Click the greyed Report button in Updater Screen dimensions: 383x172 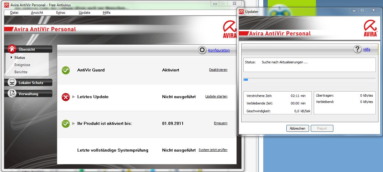pyautogui.click(x=322, y=128)
